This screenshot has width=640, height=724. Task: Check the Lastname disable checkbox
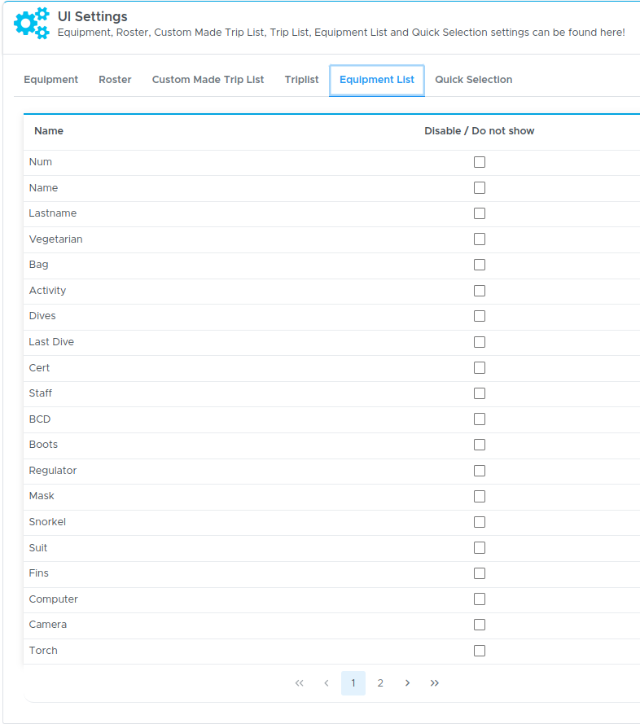point(480,213)
